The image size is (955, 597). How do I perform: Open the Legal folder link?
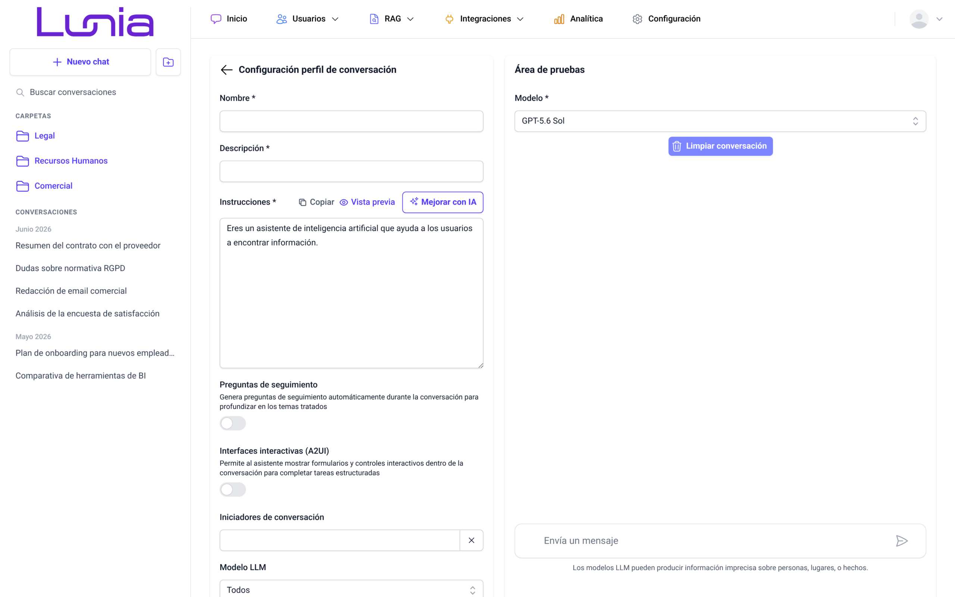tap(45, 136)
